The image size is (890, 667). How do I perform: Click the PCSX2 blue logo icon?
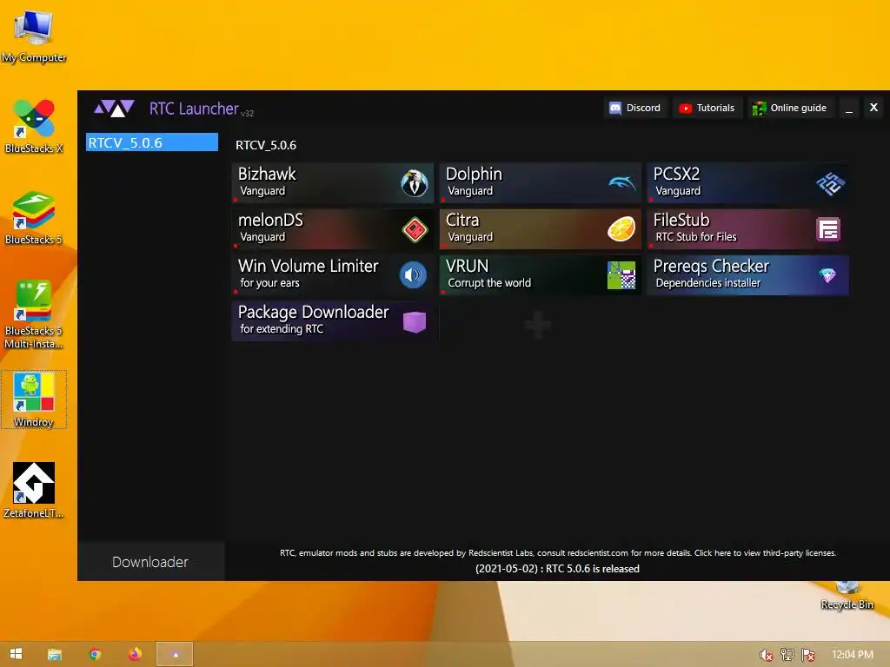830,183
